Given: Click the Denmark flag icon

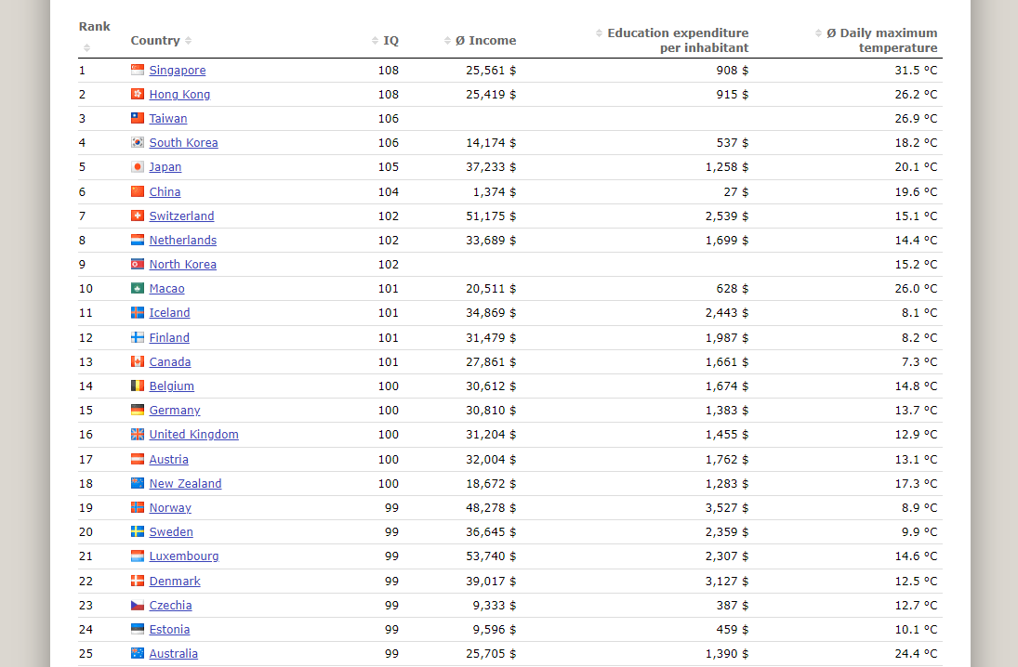Looking at the screenshot, I should coord(137,580).
